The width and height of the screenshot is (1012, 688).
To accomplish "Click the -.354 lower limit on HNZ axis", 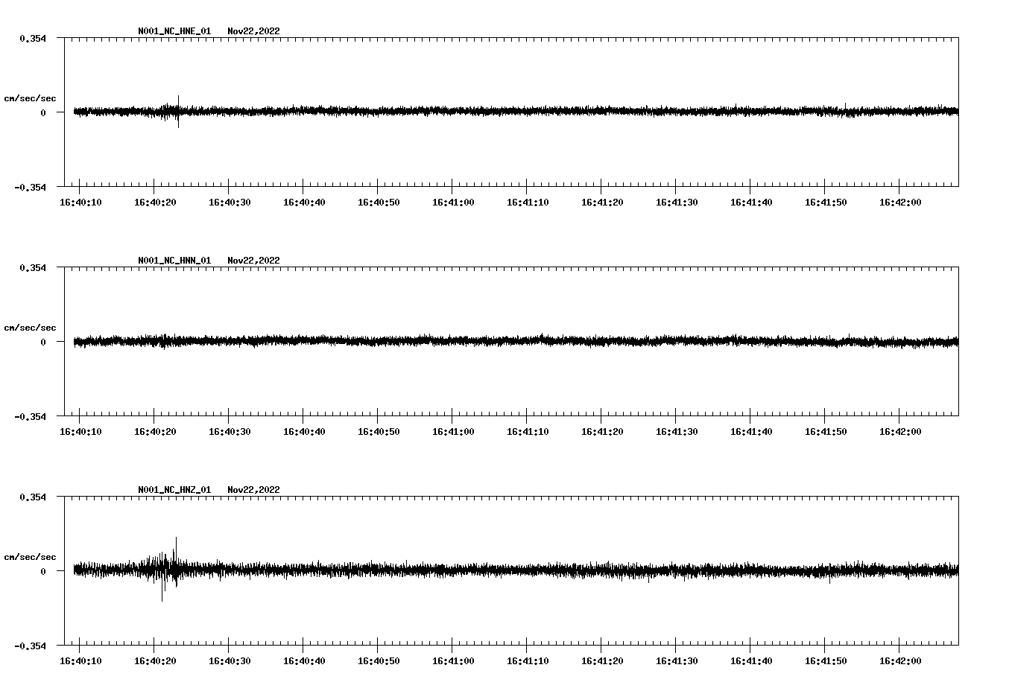I will pyautogui.click(x=30, y=646).
